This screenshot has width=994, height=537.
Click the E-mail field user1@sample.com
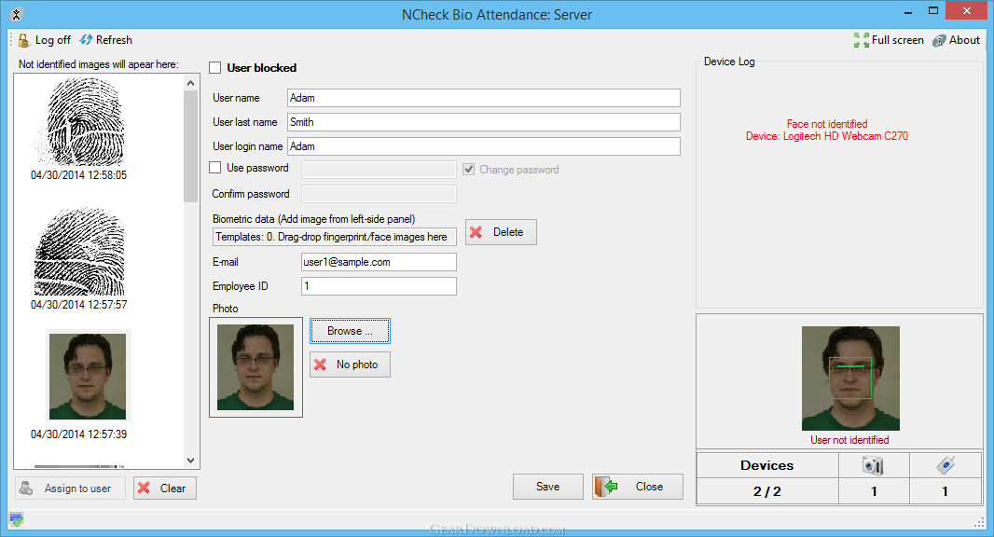click(379, 262)
